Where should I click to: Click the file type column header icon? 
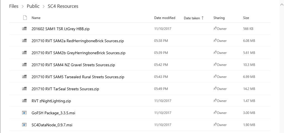pyautogui.click(x=25, y=18)
